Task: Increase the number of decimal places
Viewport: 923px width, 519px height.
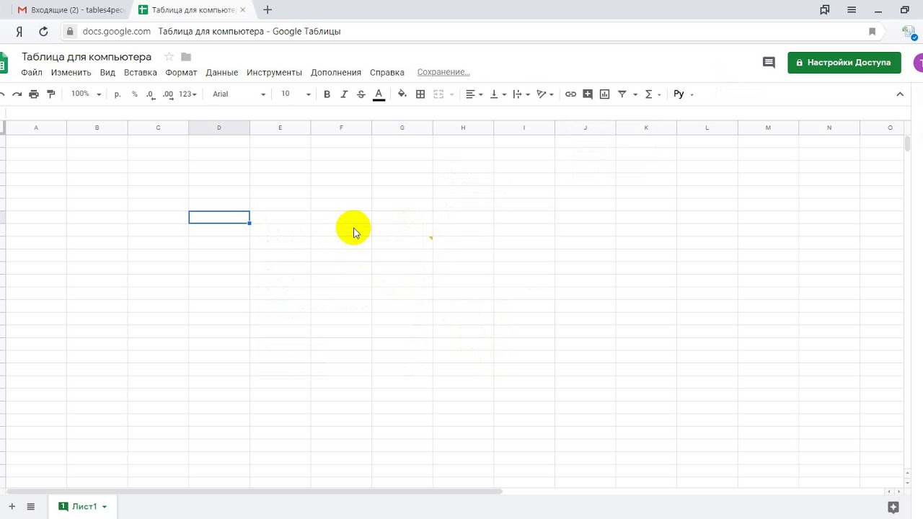Action: tap(168, 94)
